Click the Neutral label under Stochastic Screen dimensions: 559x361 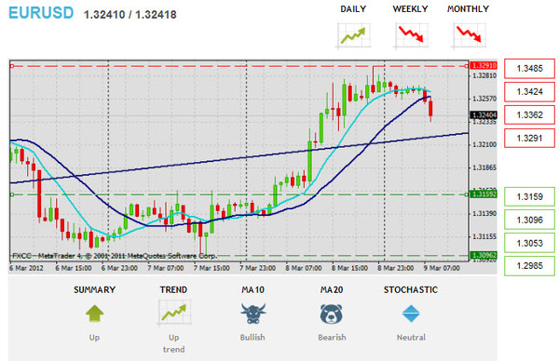pyautogui.click(x=411, y=337)
